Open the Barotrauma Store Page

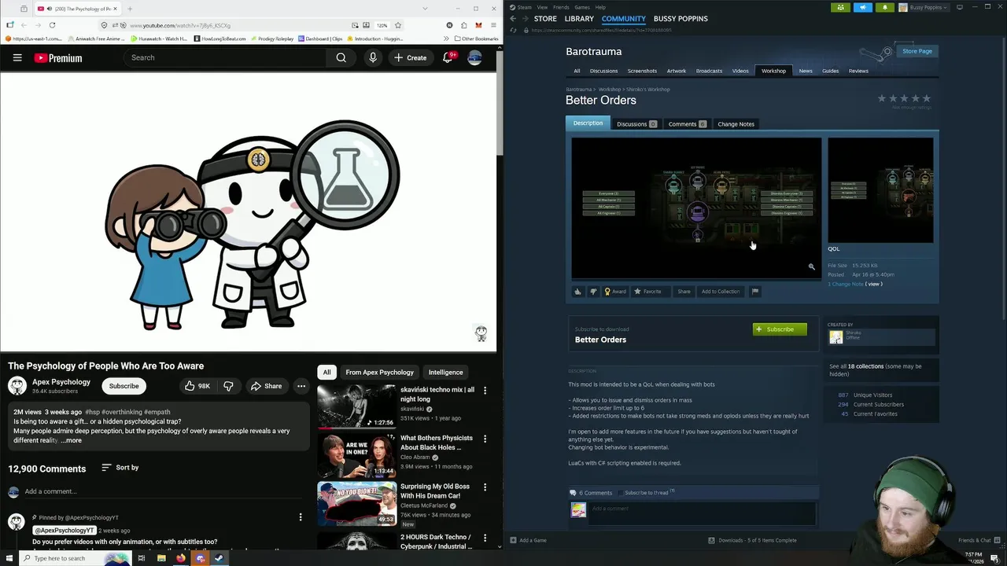click(x=917, y=51)
